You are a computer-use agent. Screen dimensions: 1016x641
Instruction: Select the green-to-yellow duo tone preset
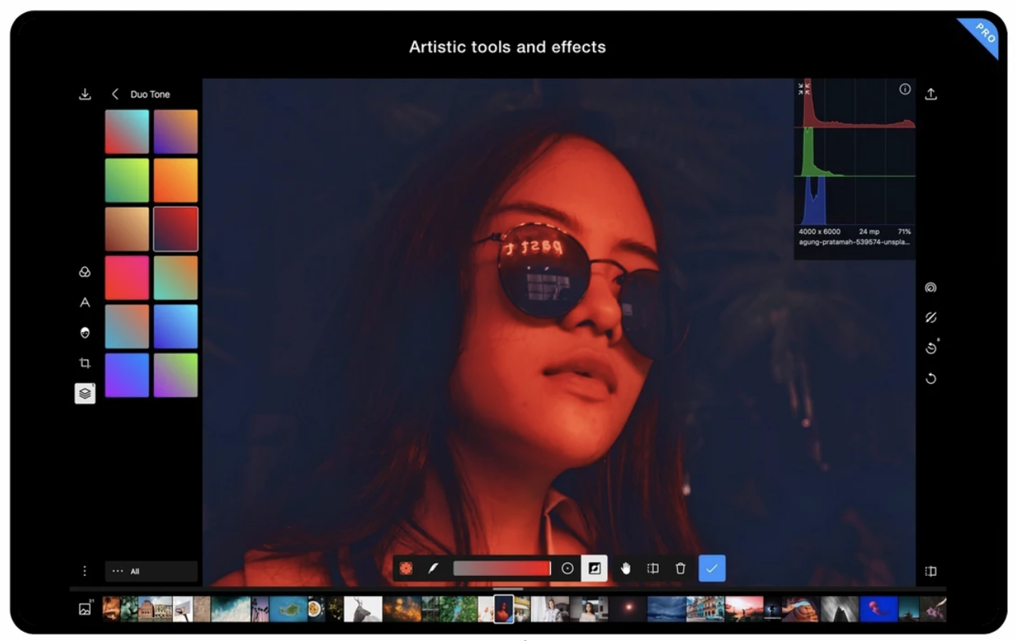(127, 181)
